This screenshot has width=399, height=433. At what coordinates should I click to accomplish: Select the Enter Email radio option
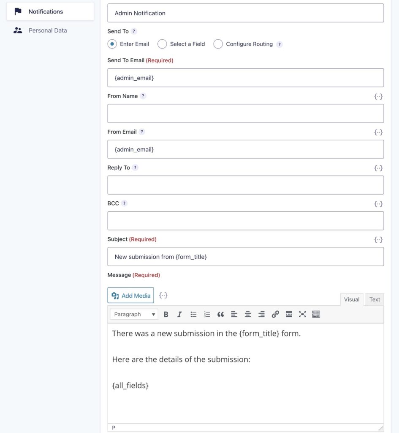click(112, 44)
